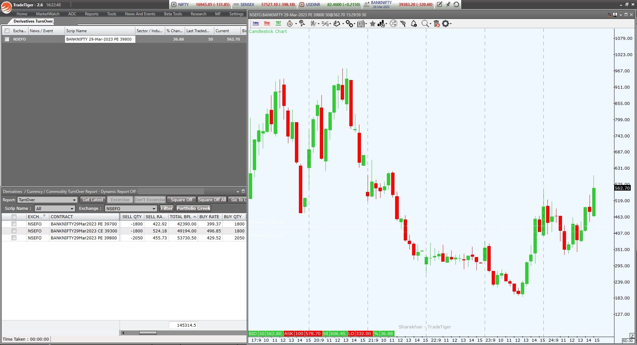Open the Tools menu
The width and height of the screenshot is (637, 345).
coord(111,14)
